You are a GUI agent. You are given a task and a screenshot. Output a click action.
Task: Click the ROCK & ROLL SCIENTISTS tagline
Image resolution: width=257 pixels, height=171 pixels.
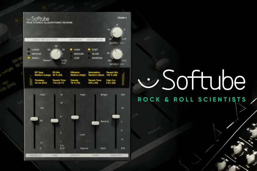[x=191, y=100]
